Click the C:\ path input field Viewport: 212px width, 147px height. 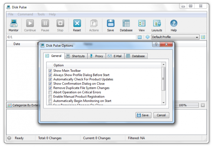click(71, 37)
